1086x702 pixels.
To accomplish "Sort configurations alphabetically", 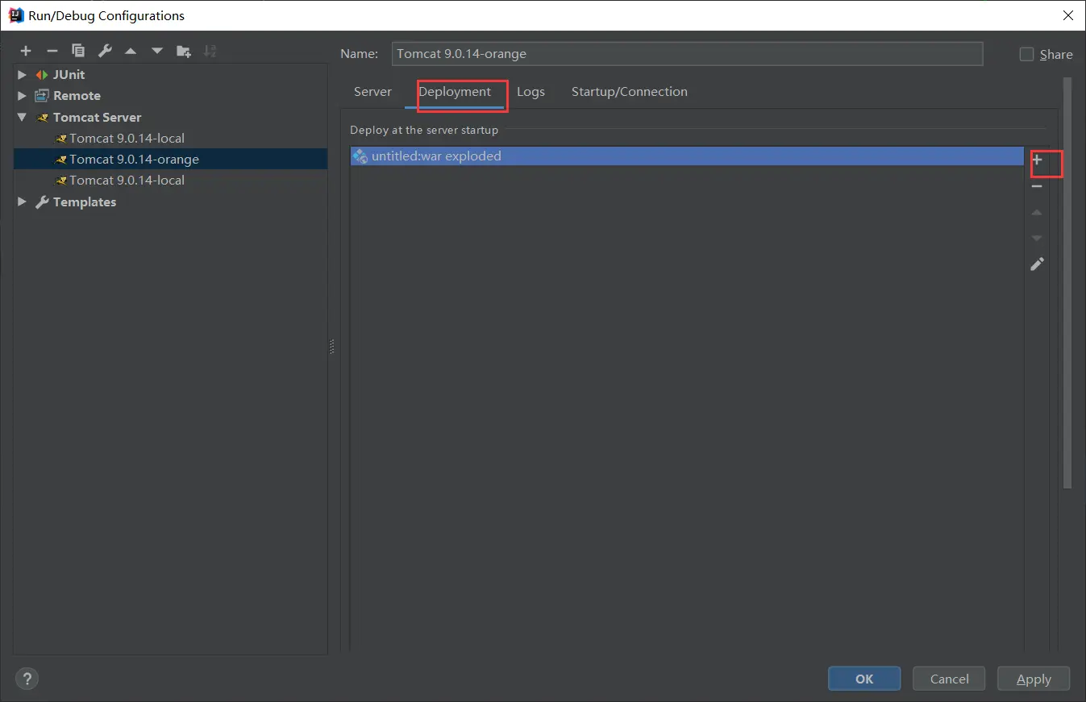I will [x=210, y=51].
